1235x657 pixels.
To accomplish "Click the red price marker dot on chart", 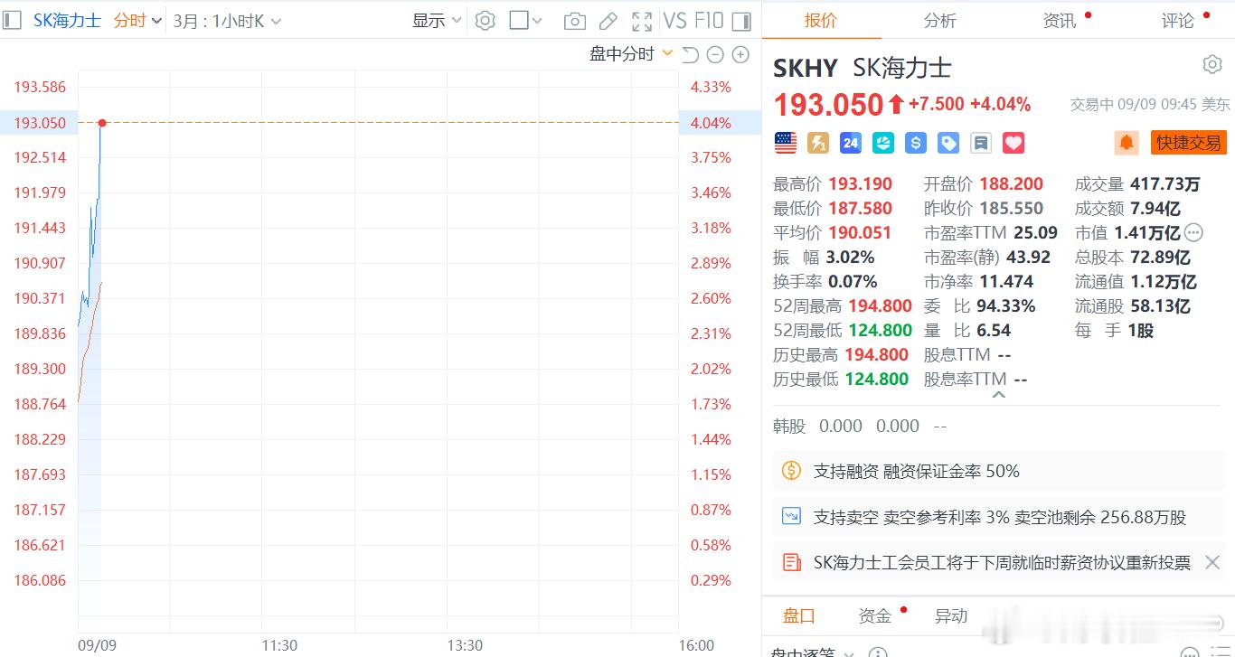I will tap(102, 123).
